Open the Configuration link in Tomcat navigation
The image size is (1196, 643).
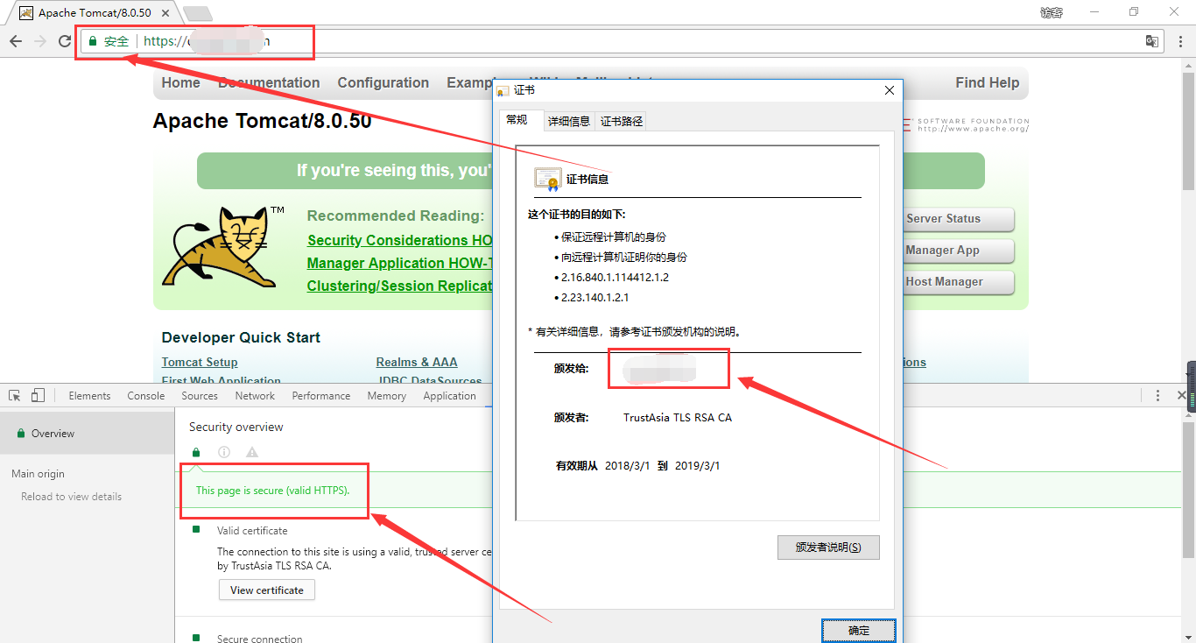383,83
